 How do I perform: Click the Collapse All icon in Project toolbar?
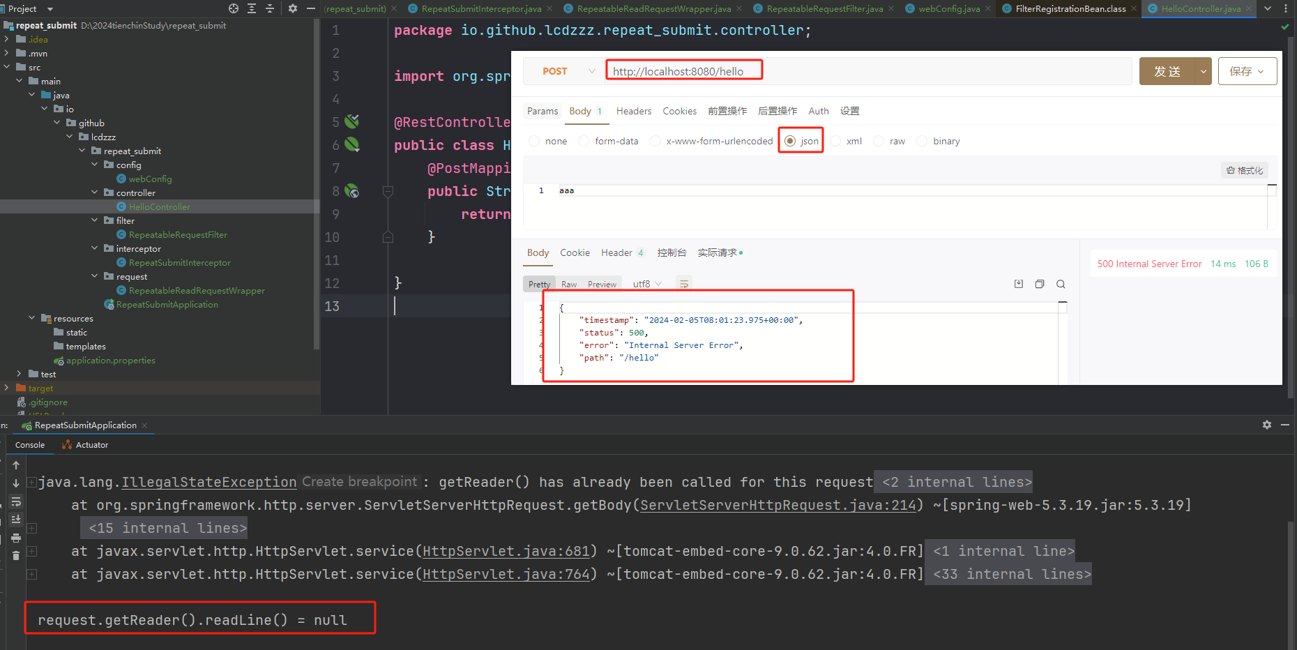click(270, 8)
